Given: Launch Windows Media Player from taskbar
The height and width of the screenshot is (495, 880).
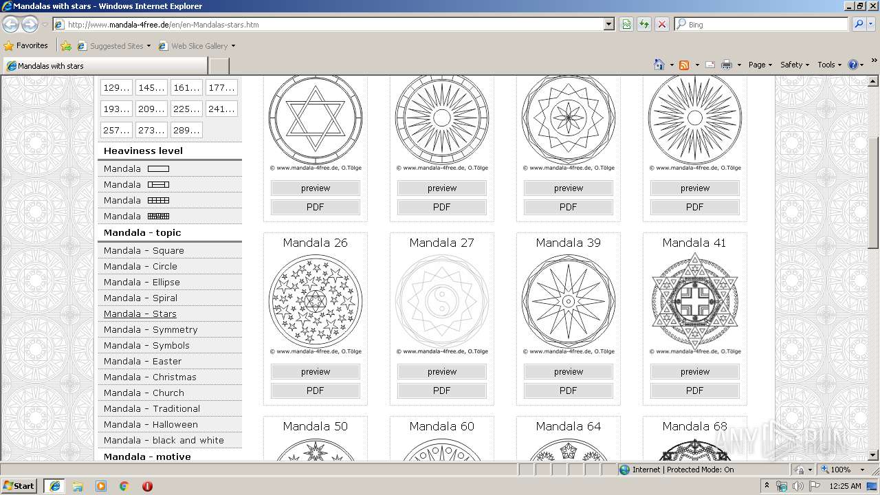Looking at the screenshot, I should pyautogui.click(x=101, y=486).
